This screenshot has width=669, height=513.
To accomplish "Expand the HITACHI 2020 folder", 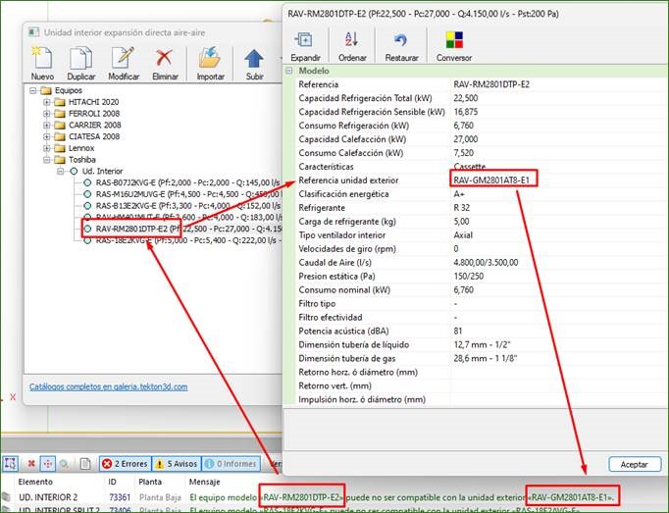I will pos(46,102).
